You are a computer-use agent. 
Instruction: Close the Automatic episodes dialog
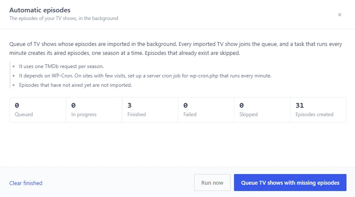[x=339, y=15]
